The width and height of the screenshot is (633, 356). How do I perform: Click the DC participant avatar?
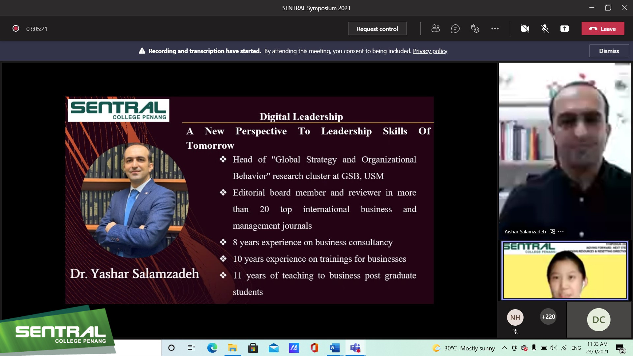tap(599, 319)
